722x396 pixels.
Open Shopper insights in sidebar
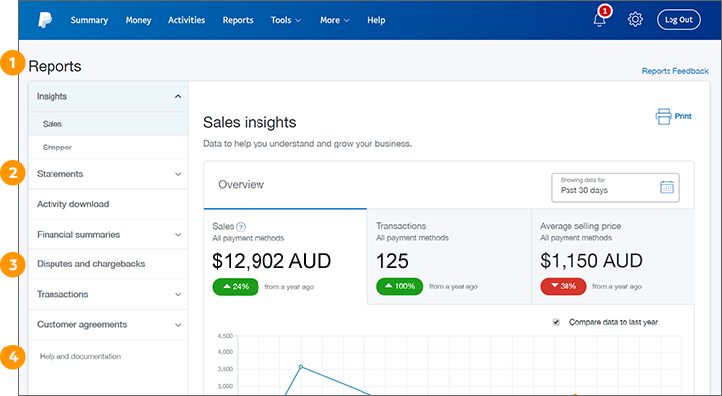(x=56, y=148)
